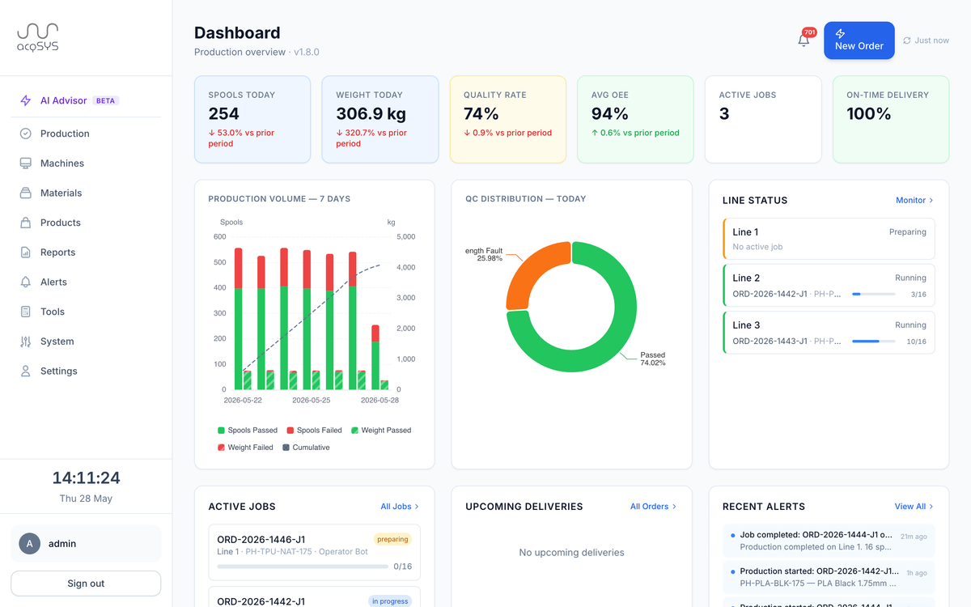971x607 pixels.
Task: Click the New Order button
Action: [x=859, y=40]
